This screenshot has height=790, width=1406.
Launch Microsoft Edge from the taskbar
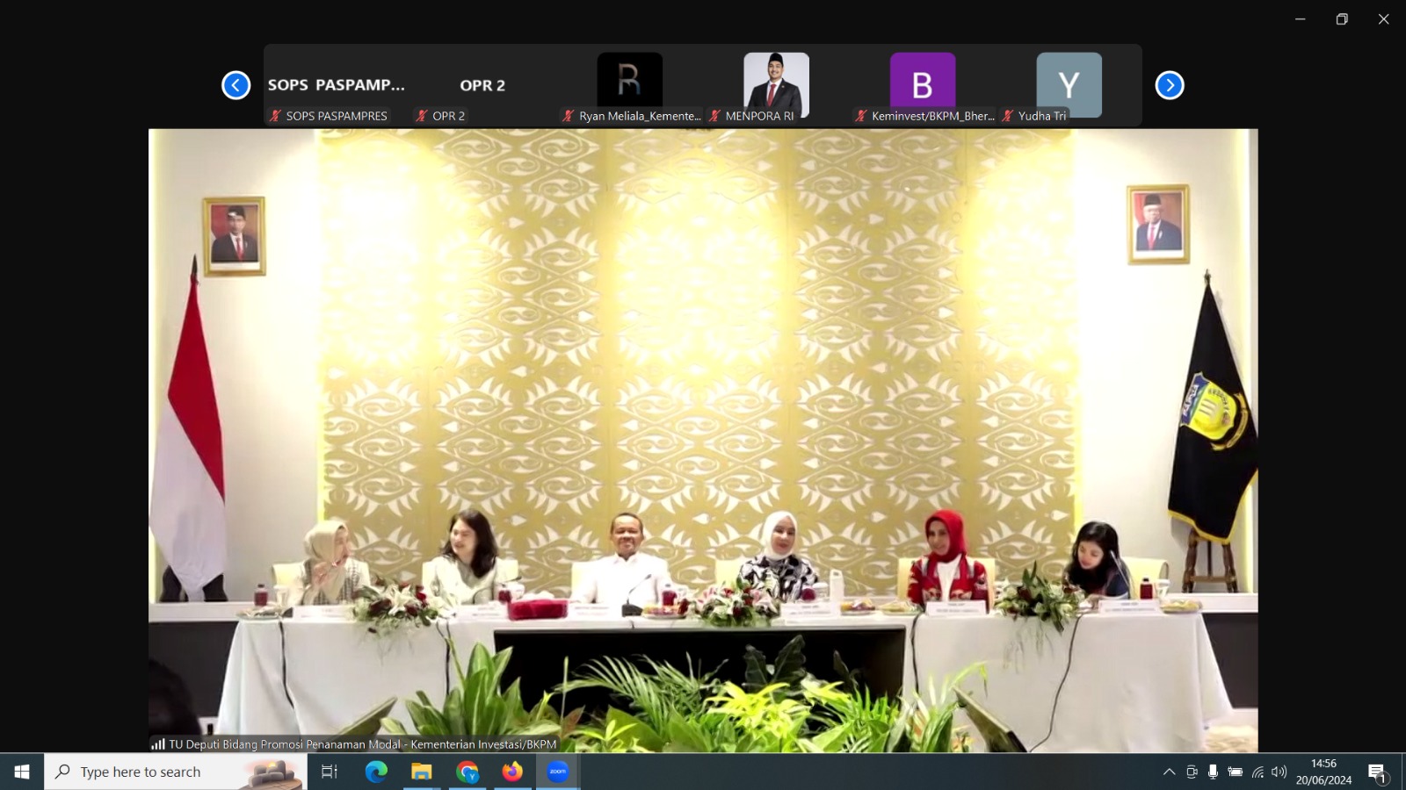(x=376, y=772)
